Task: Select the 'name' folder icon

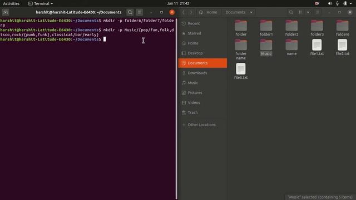Action: click(x=291, y=44)
